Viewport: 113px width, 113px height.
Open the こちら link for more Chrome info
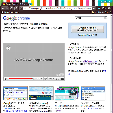[105, 71]
